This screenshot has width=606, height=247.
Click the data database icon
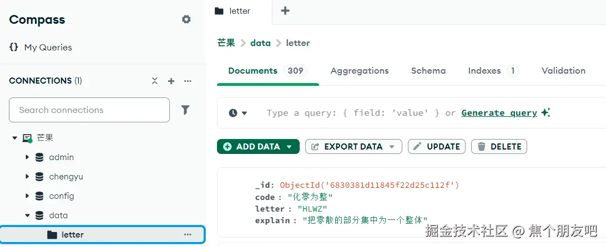pyautogui.click(x=39, y=215)
